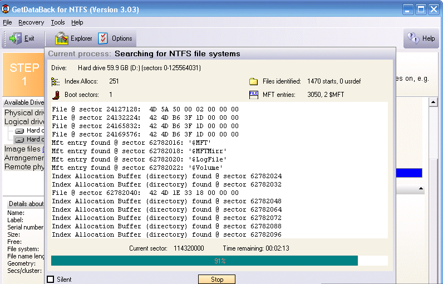Click the MFT entries file icon

coord(253,95)
